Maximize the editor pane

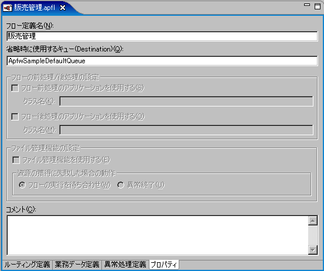[x=318, y=6]
